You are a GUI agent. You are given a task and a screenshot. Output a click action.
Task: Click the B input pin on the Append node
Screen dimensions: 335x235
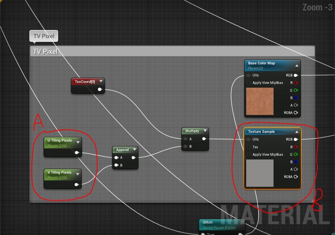tap(117, 165)
